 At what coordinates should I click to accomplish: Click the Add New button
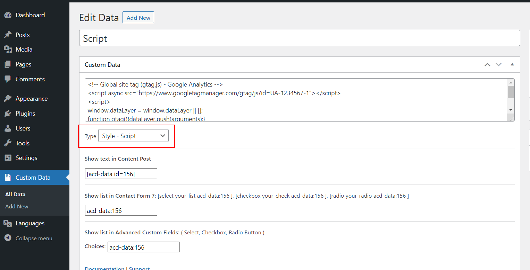138,18
